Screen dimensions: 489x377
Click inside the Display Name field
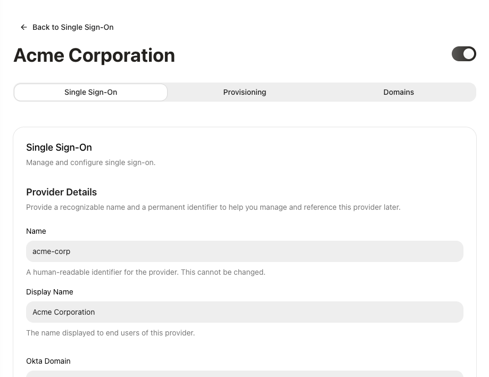[244, 312]
